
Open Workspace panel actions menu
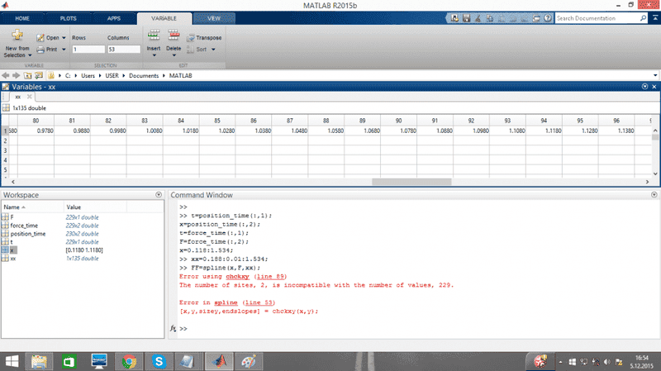click(158, 194)
